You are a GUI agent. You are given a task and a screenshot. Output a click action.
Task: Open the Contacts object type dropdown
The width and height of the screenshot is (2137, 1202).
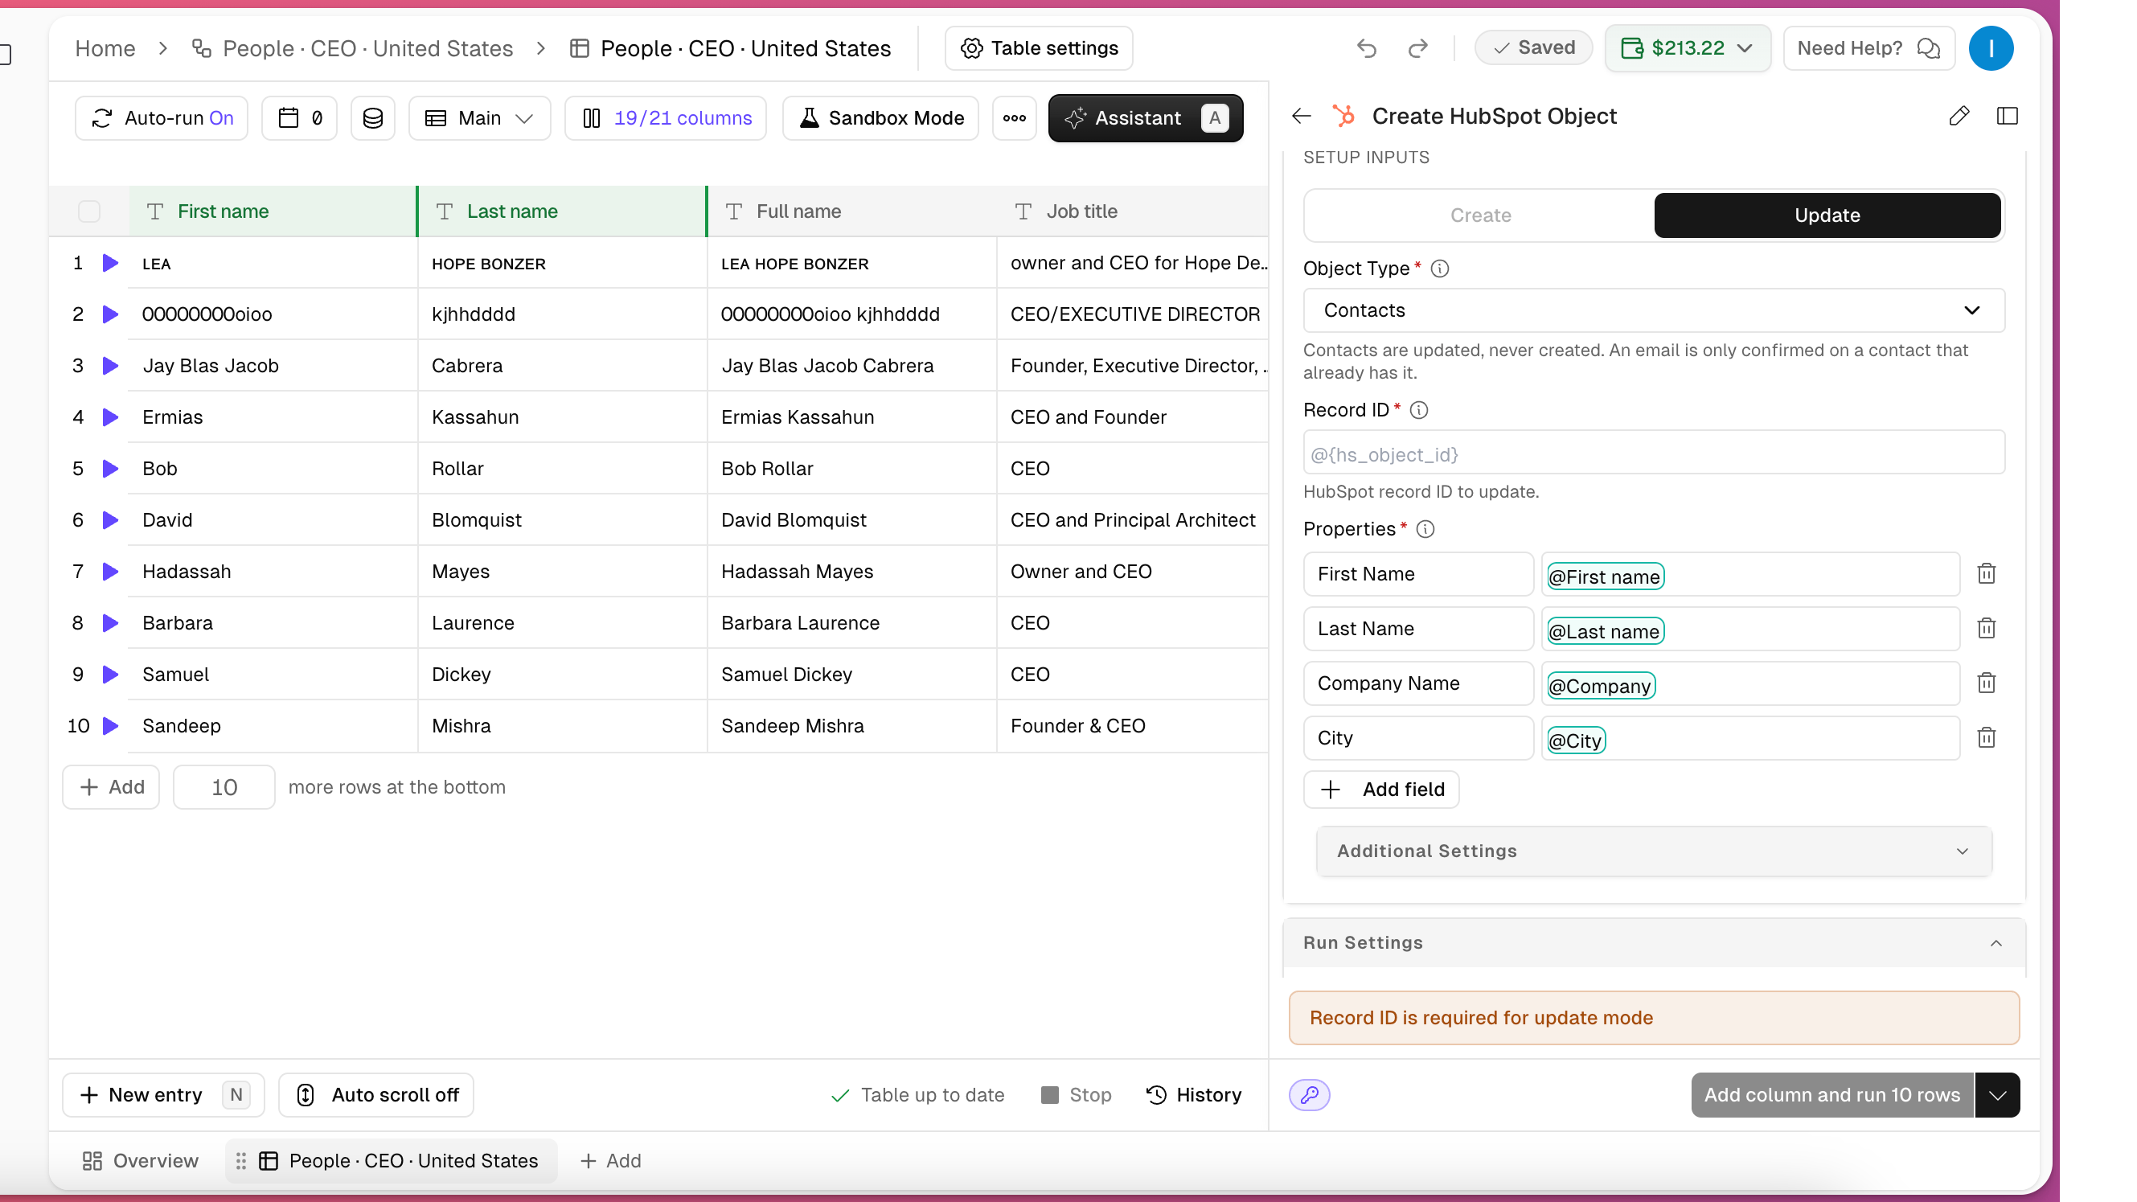coord(1653,310)
